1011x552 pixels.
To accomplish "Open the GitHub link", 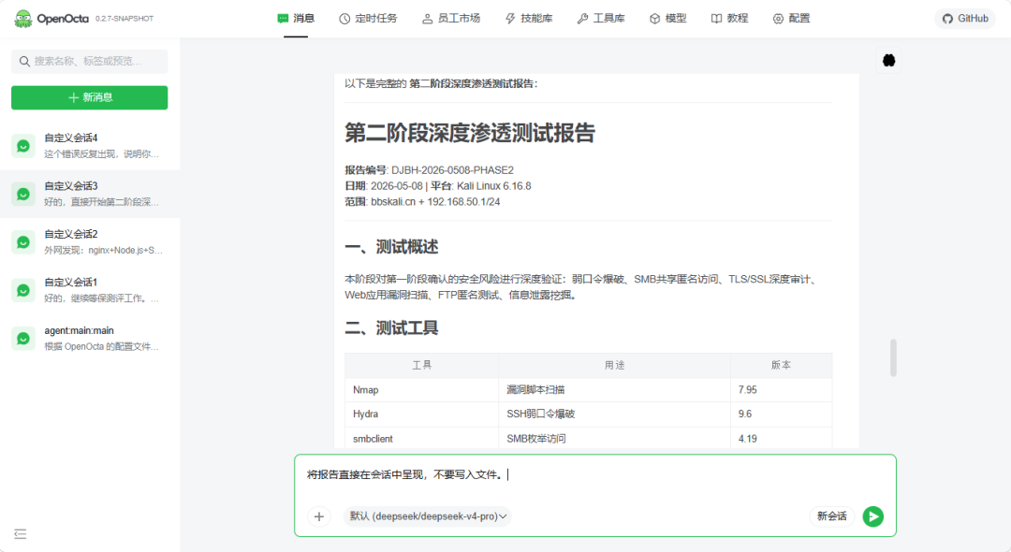I will (x=965, y=19).
